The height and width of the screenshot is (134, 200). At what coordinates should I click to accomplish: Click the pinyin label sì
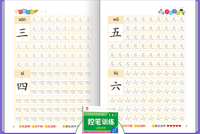coord(22,73)
